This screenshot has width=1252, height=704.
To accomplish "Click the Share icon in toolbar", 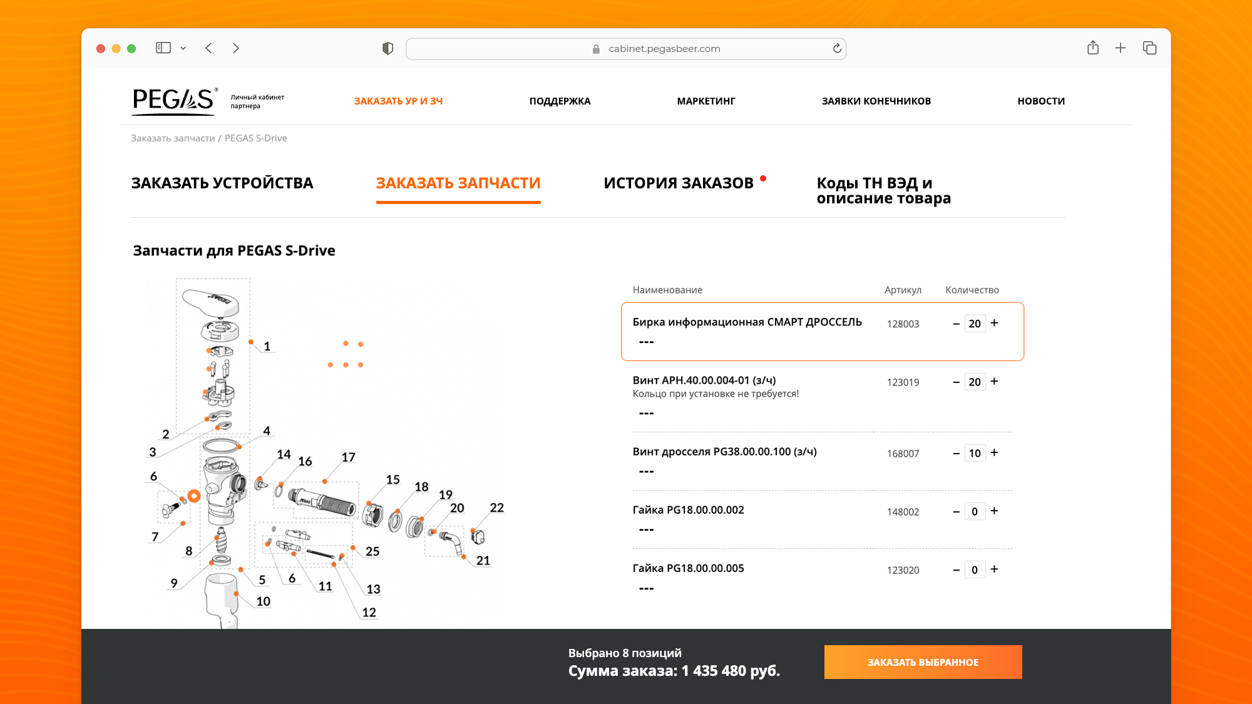I will 1093,48.
